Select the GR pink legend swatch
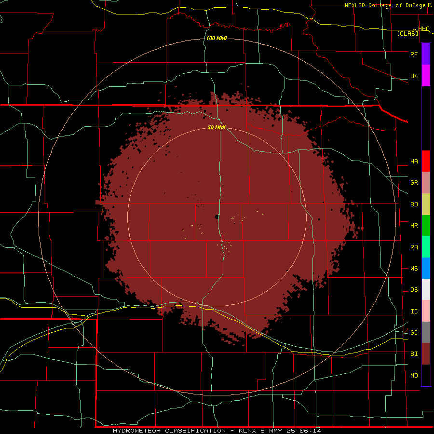434x434 pixels. tap(426, 183)
